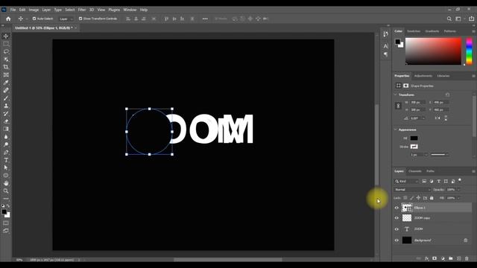Click the Stroke swatch in Appearance
Screen dimensions: 477x268
tap(414, 147)
